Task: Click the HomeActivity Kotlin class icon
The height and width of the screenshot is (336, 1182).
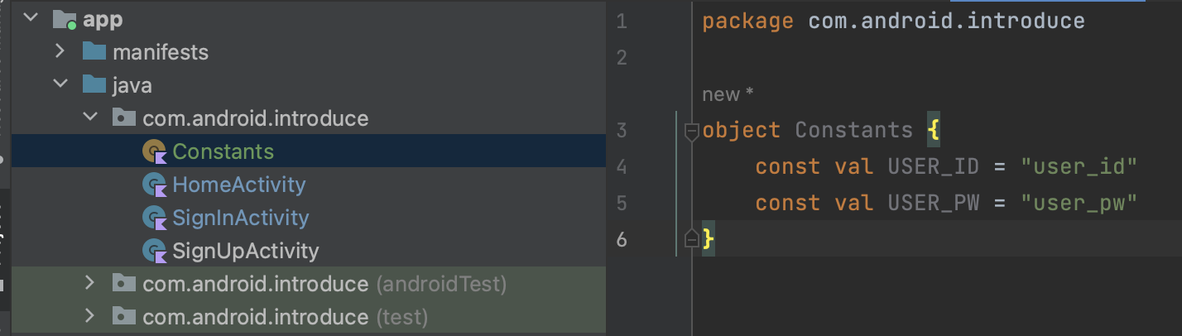Action: (x=155, y=185)
